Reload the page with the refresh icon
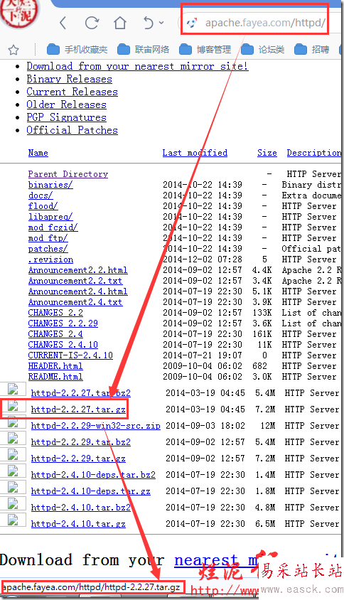 (92, 23)
